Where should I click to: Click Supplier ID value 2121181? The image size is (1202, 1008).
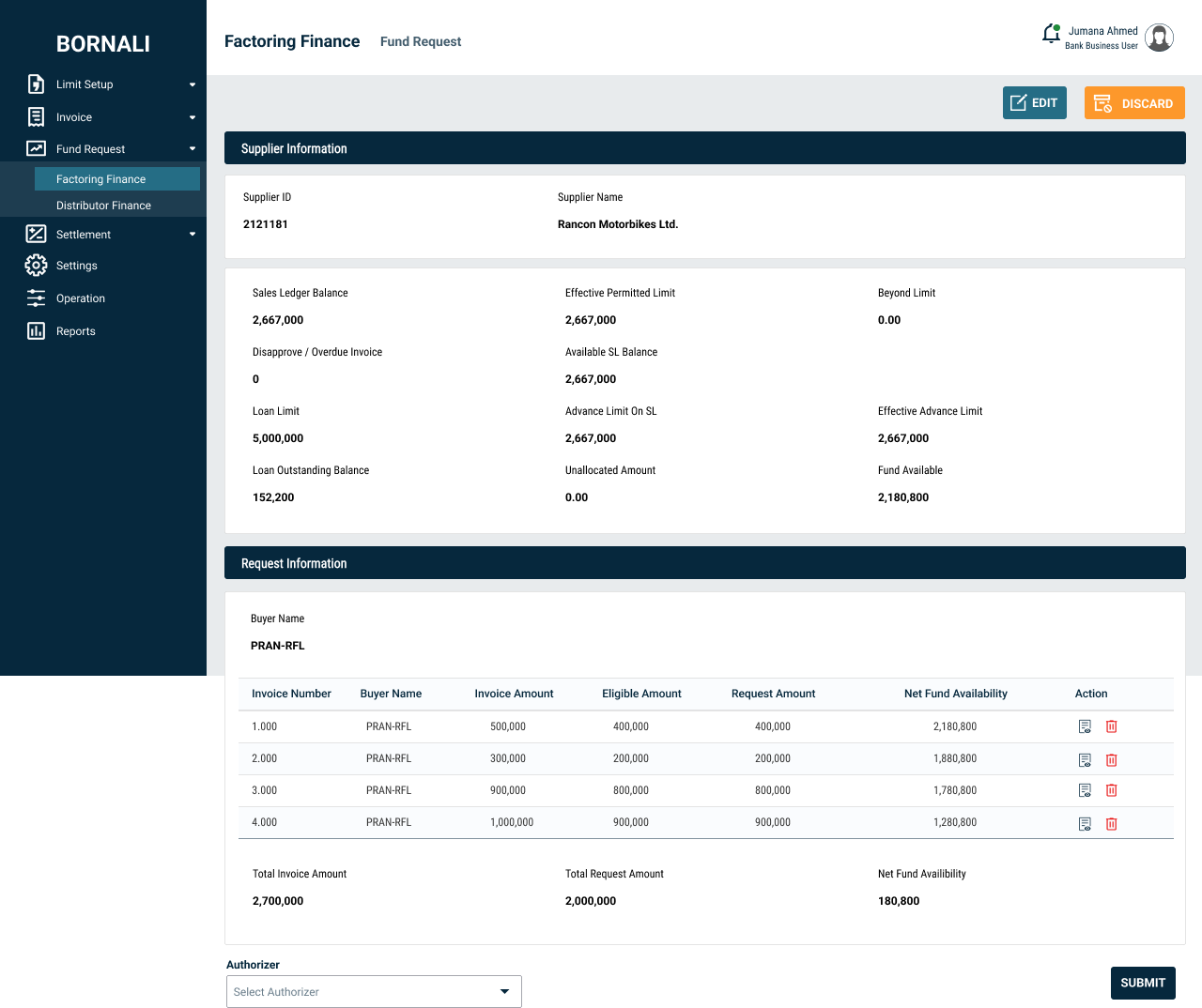point(266,224)
